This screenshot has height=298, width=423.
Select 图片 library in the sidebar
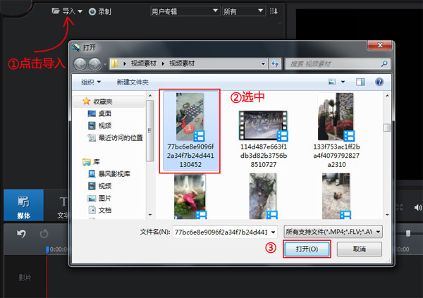click(x=104, y=198)
